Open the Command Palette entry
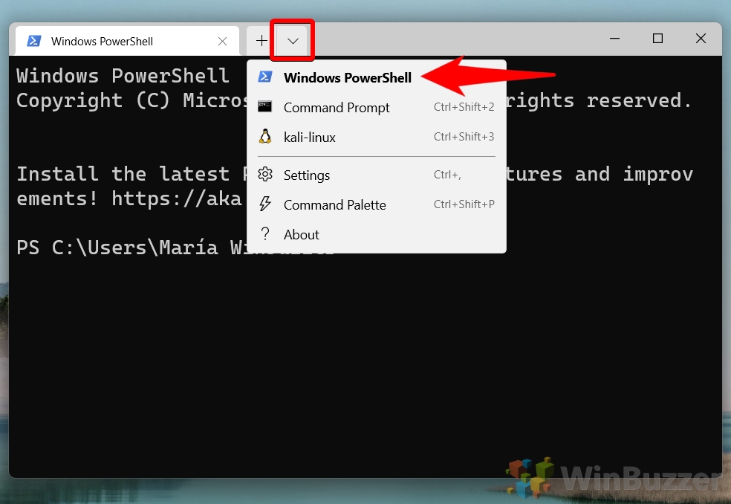 tap(376, 205)
